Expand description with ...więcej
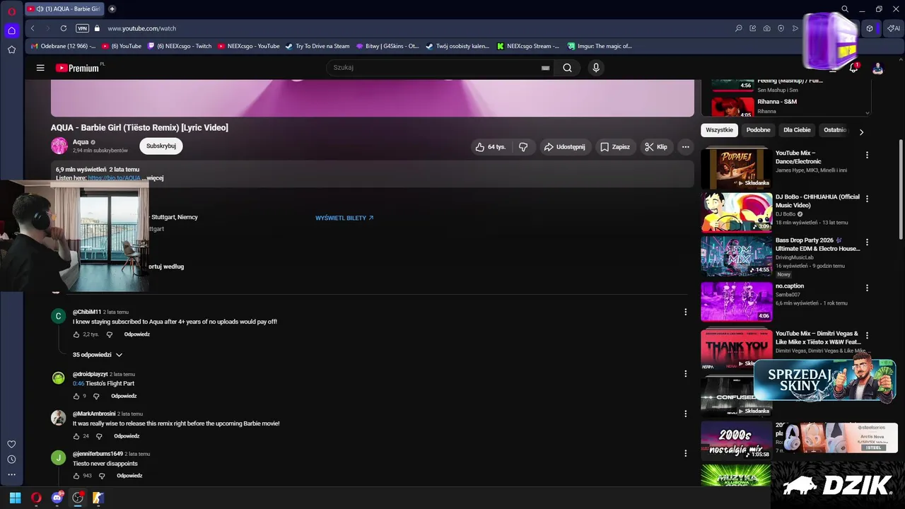The width and height of the screenshot is (905, 509). click(153, 178)
